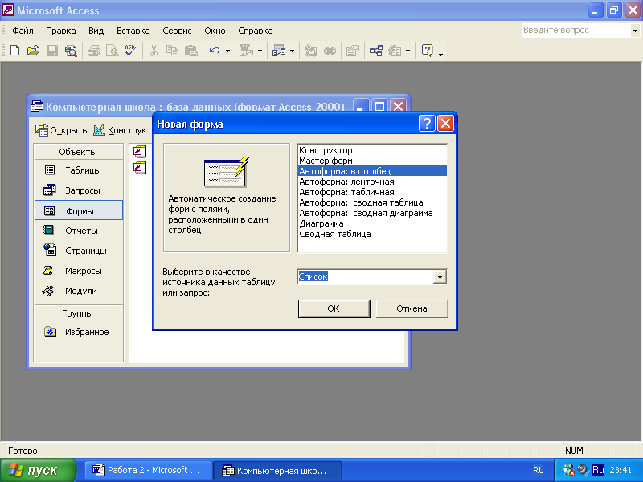
Task: Switch to Запросы objects
Action: point(78,190)
